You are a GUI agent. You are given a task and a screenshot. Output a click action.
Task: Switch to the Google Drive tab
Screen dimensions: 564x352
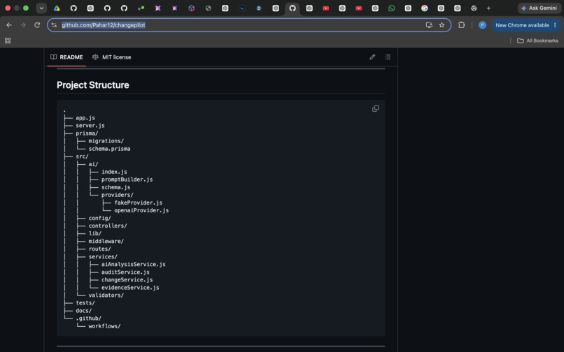[x=57, y=8]
